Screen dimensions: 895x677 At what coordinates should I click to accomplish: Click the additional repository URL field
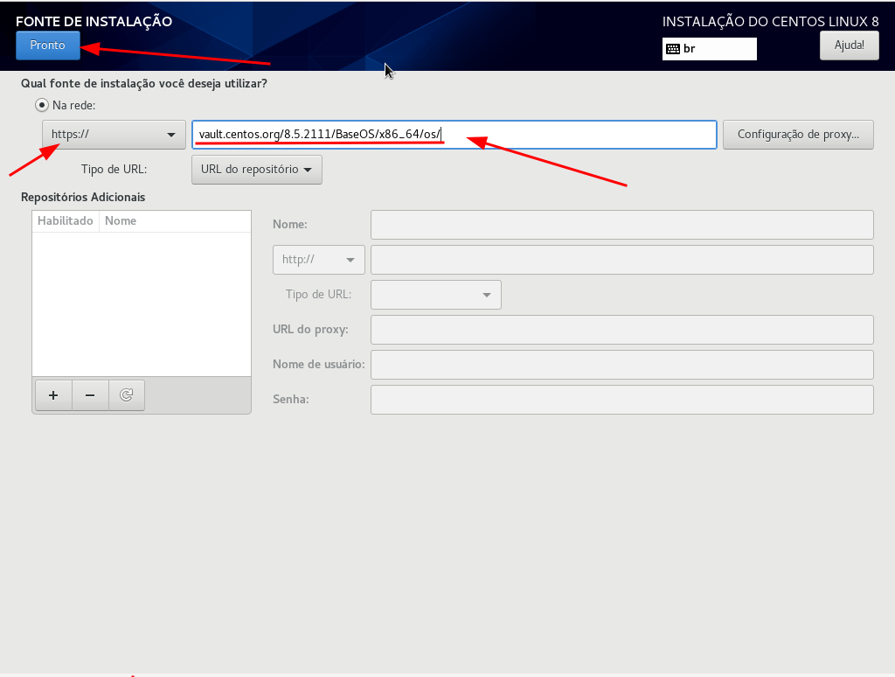point(622,260)
